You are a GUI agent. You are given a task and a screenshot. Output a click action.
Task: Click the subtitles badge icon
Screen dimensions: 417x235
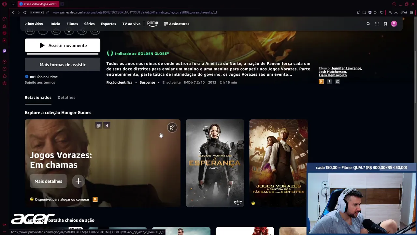click(338, 82)
